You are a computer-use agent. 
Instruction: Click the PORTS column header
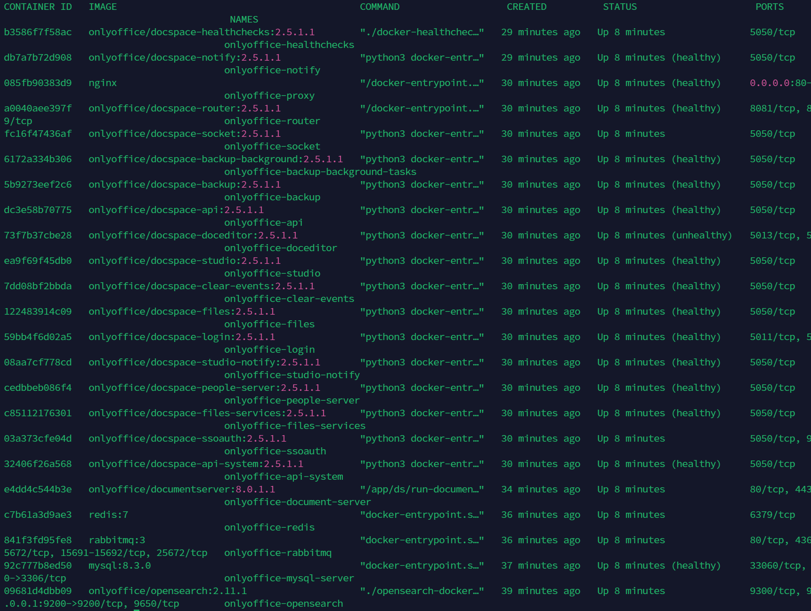[x=770, y=7]
